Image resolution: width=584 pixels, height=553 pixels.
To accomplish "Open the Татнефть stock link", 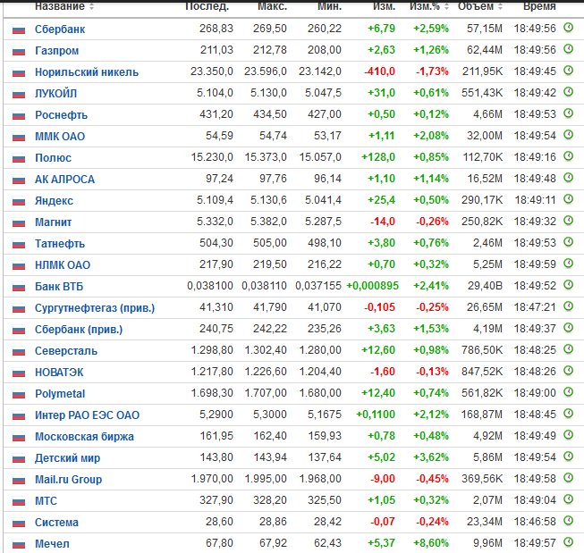I will click(60, 244).
